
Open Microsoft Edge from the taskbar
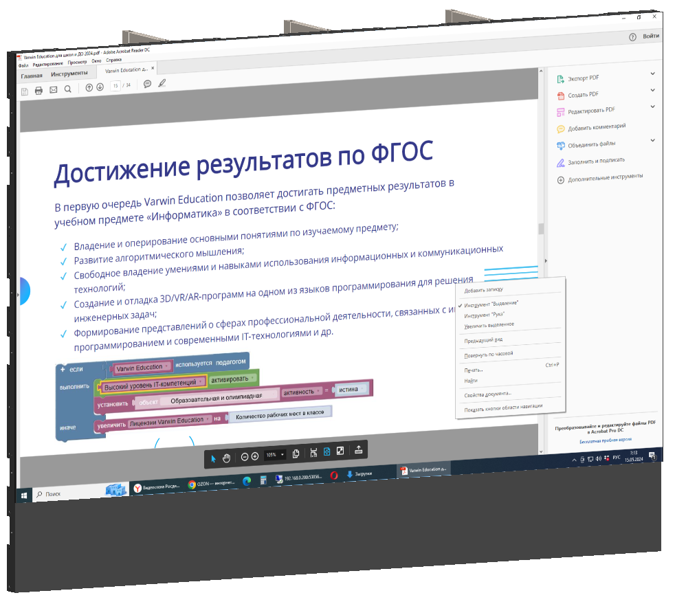point(247,482)
